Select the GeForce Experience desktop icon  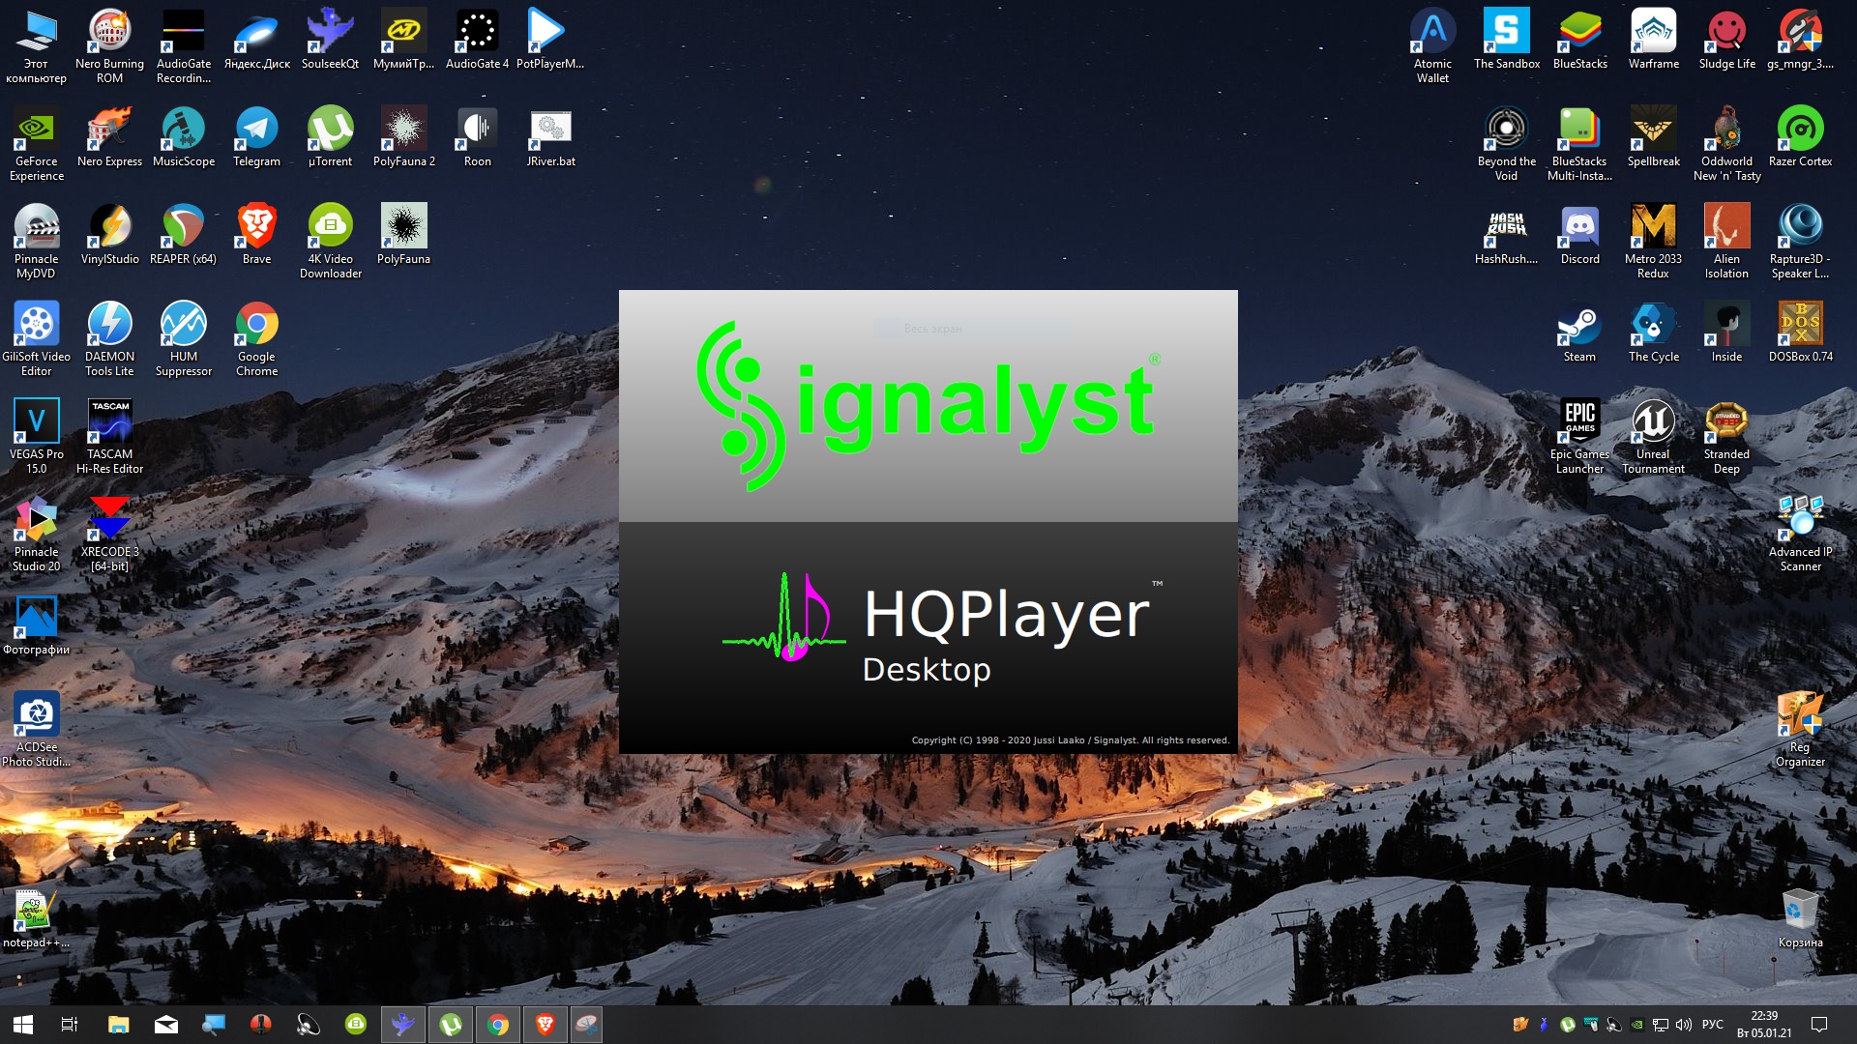[36, 143]
